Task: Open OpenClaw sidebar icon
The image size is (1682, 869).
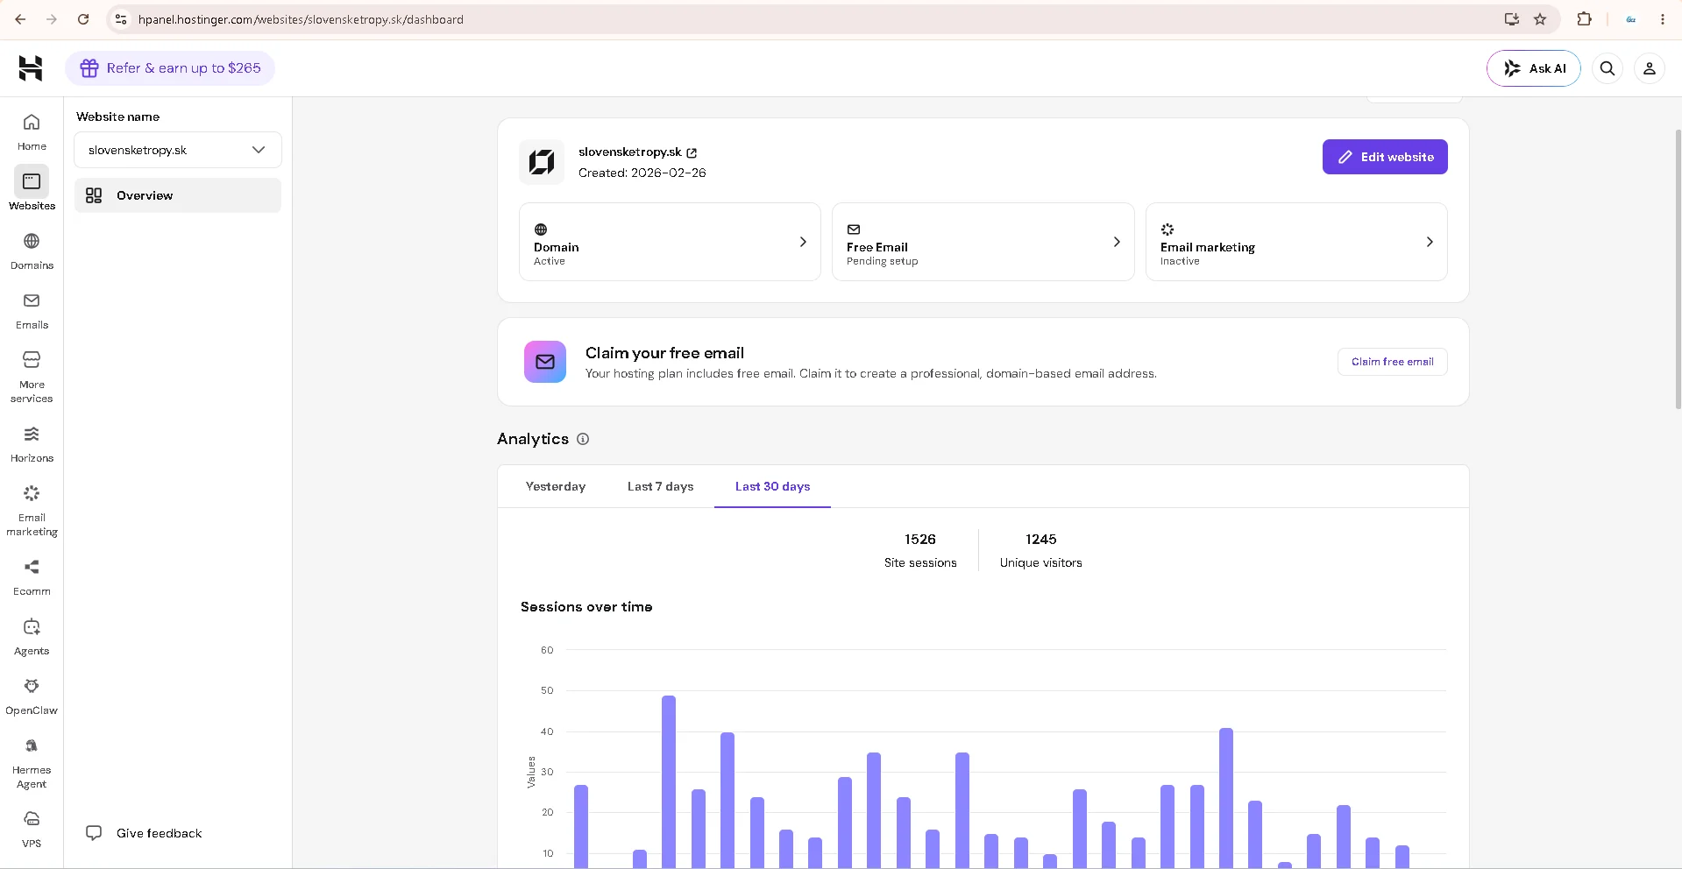Action: (x=32, y=696)
